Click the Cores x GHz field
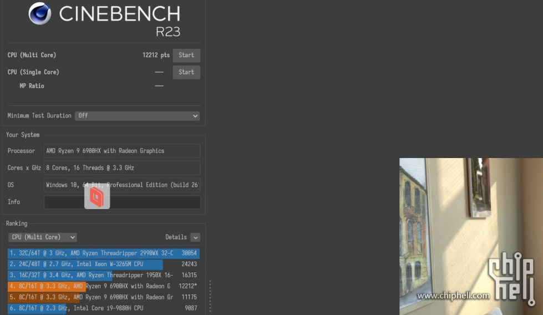This screenshot has width=543, height=315. point(122,168)
